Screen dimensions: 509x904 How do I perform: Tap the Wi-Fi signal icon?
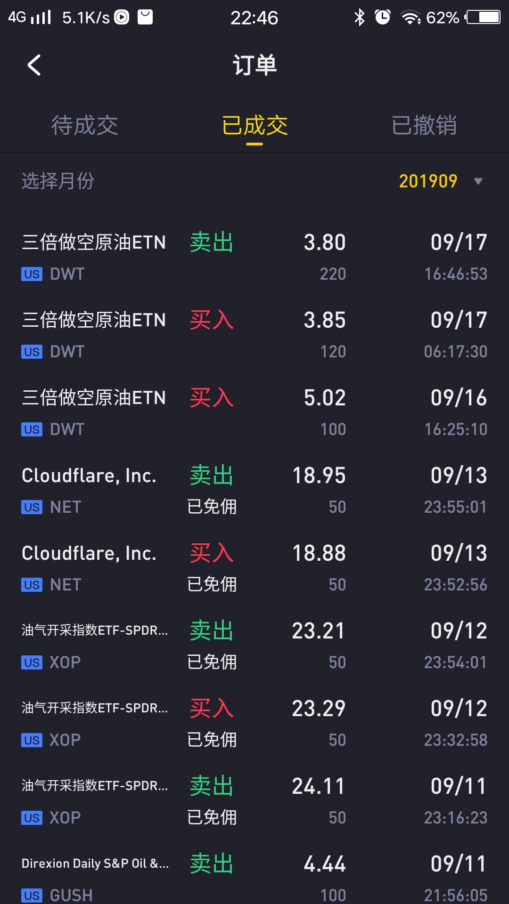[x=410, y=17]
